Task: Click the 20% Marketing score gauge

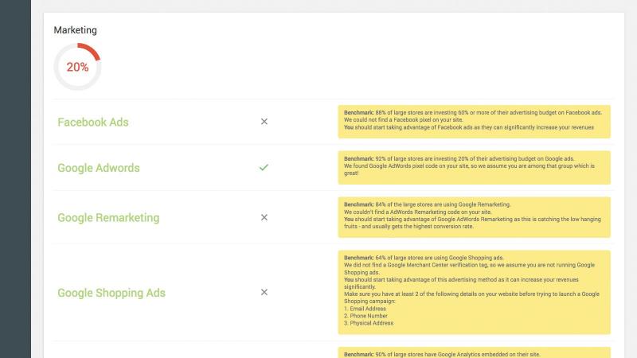Action: [x=77, y=67]
